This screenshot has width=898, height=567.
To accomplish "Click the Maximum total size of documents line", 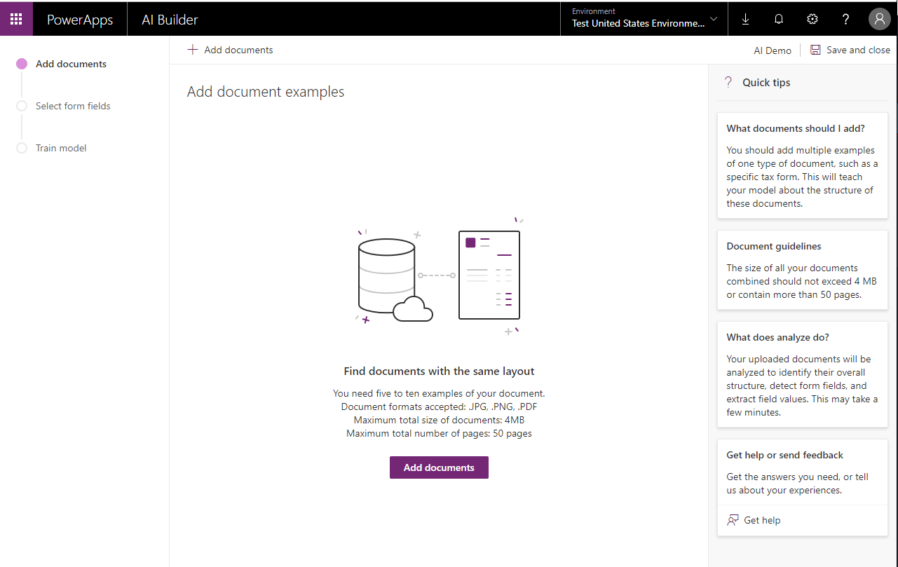I will coord(439,420).
